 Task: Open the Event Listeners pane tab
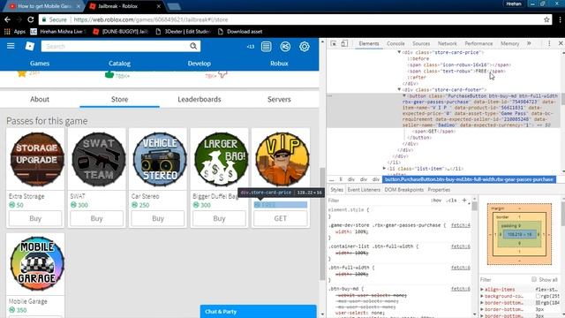[x=364, y=190]
